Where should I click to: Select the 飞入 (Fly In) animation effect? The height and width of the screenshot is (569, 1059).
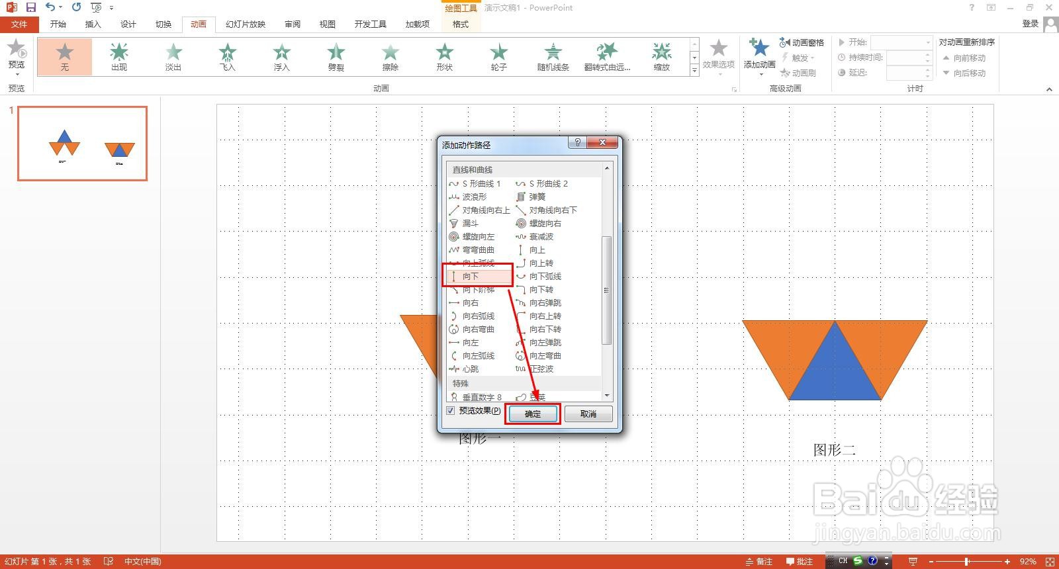228,57
